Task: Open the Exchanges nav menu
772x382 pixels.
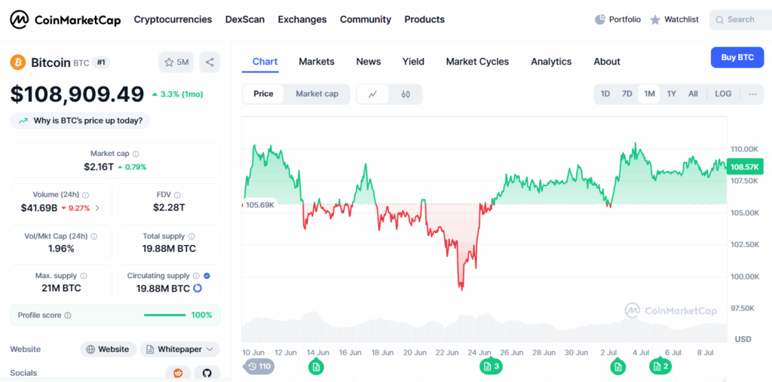Action: click(302, 20)
